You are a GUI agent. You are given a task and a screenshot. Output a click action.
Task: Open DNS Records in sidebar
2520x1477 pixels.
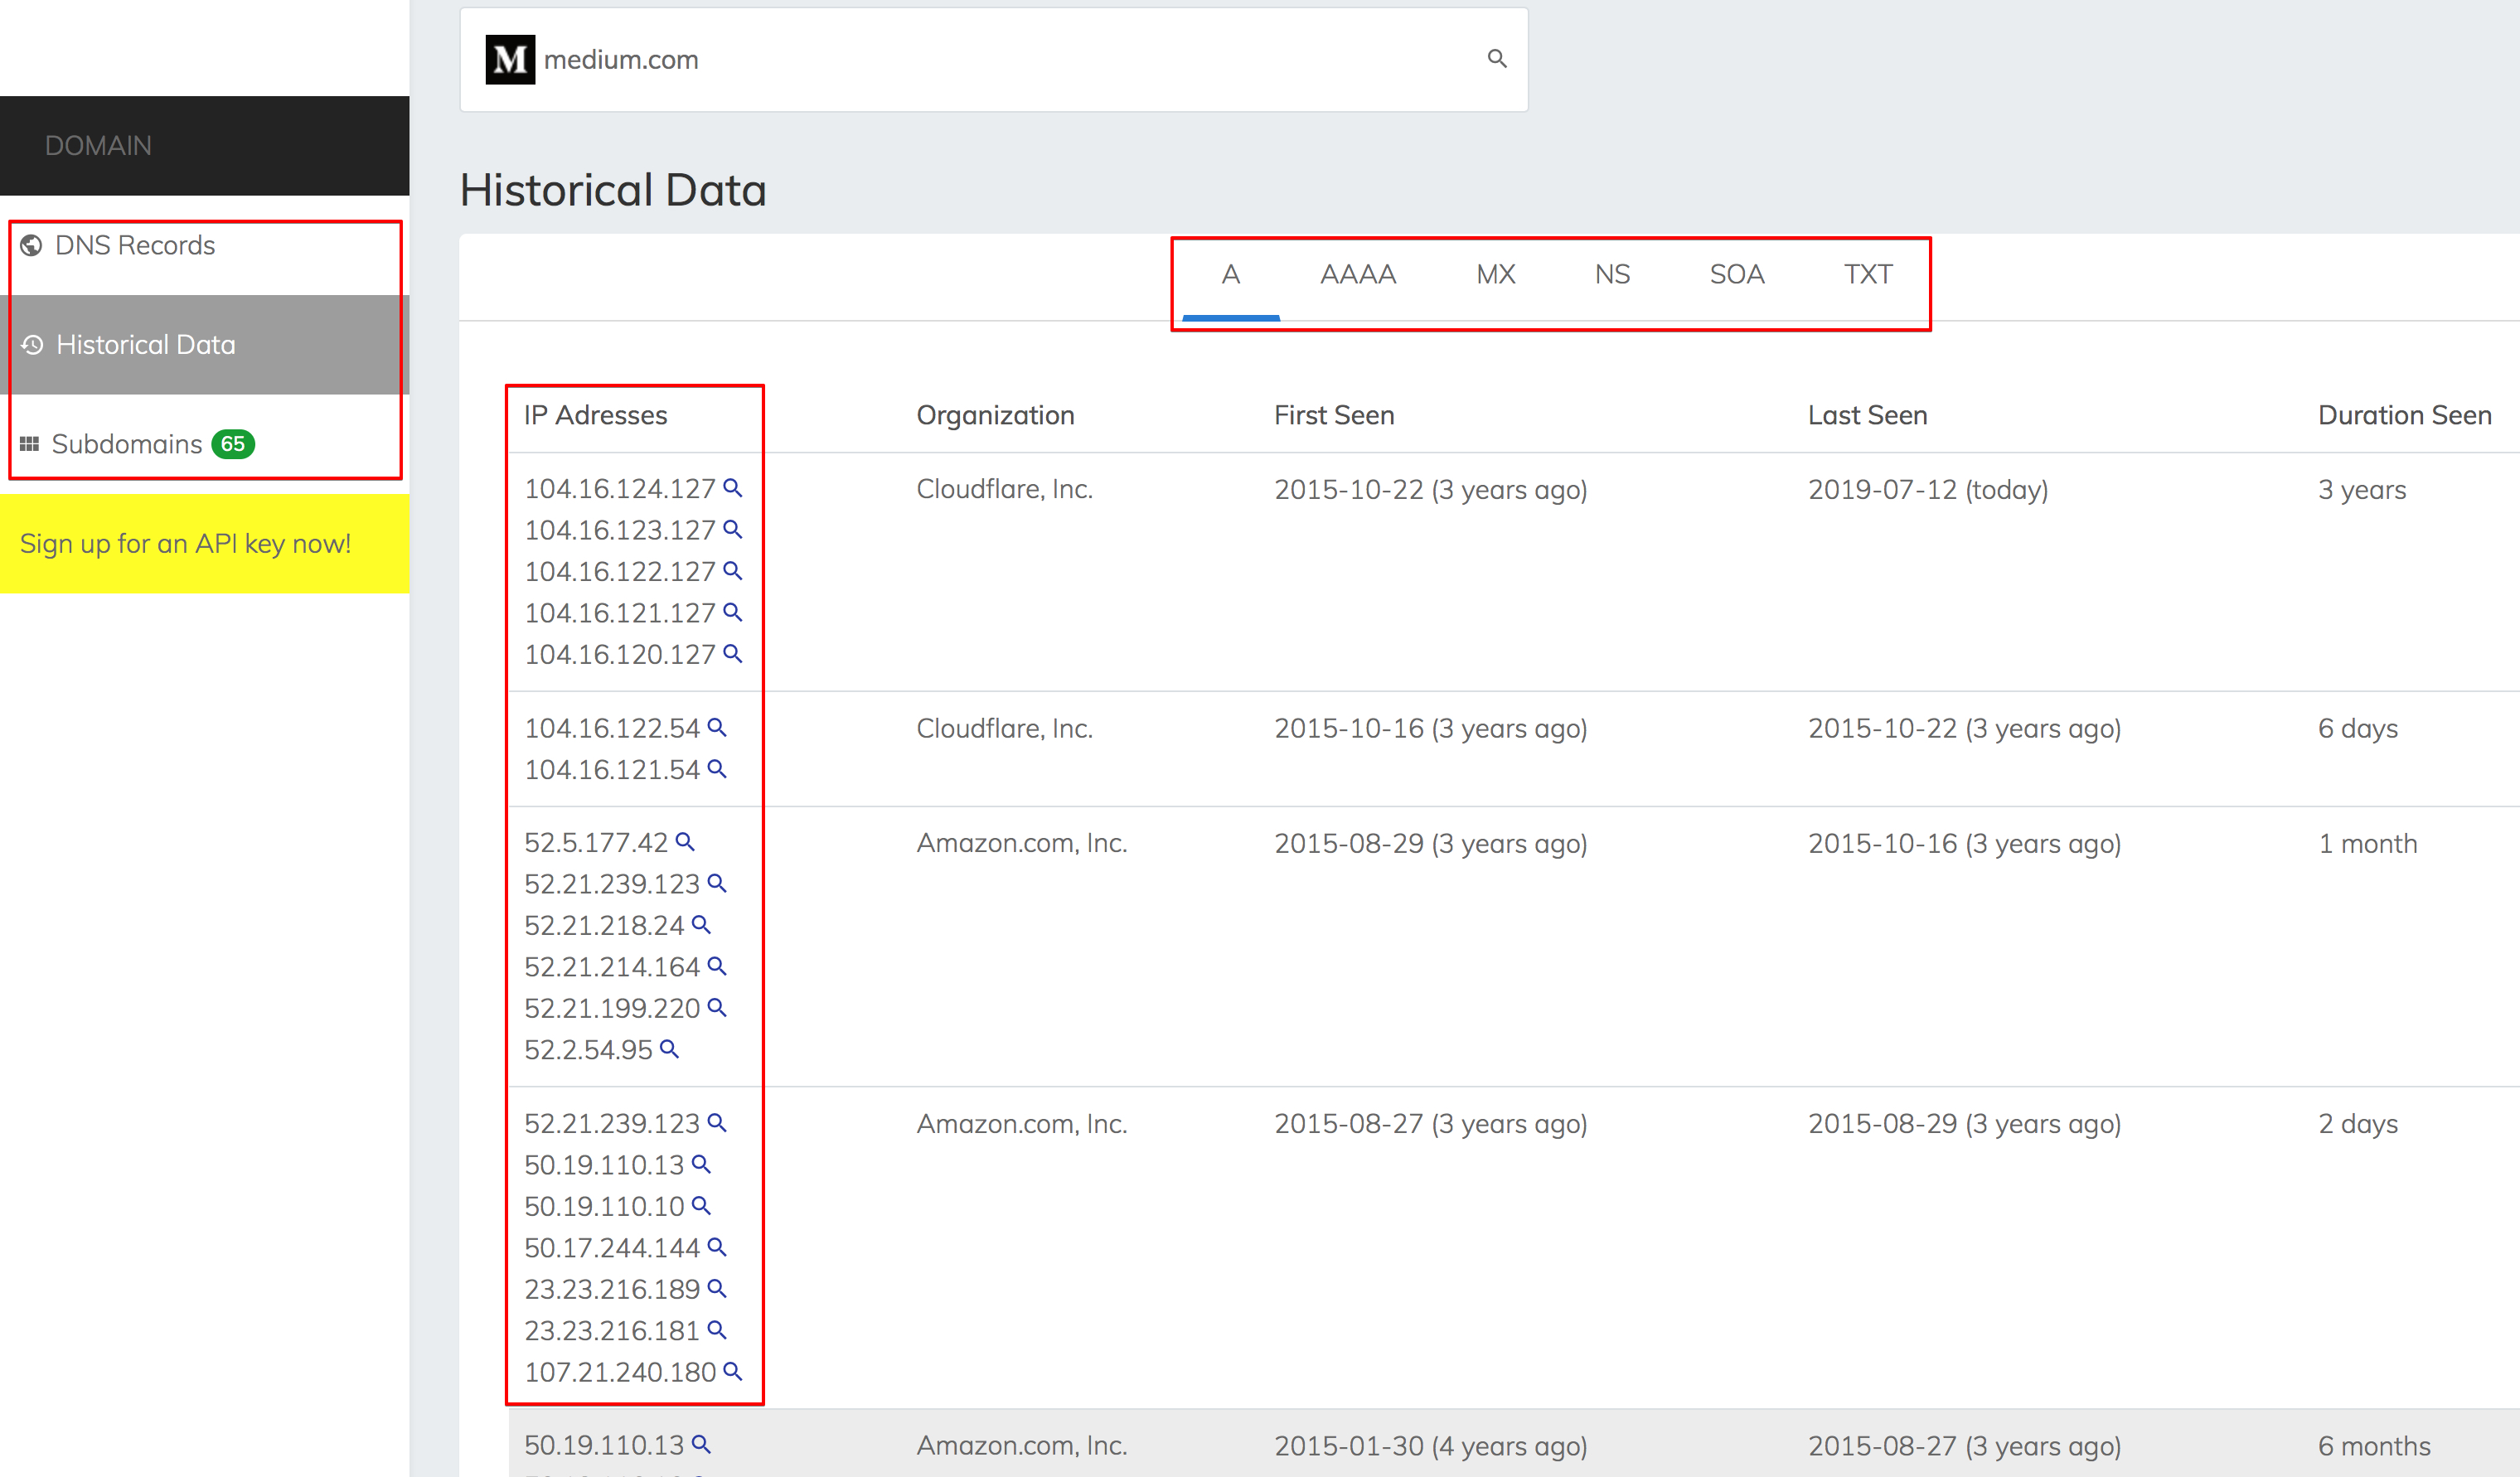click(135, 245)
